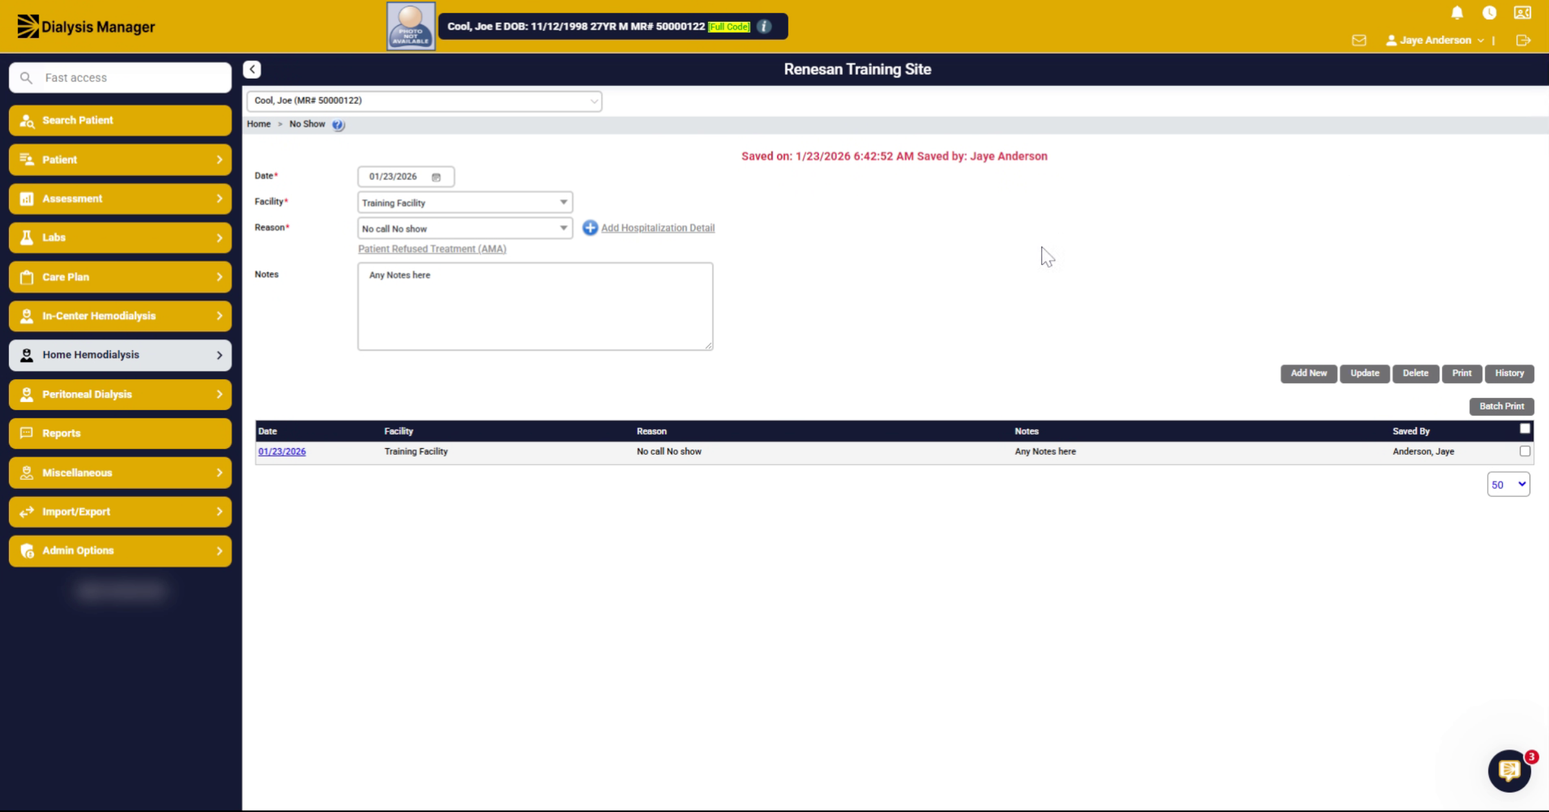Click the logout icon
The height and width of the screenshot is (812, 1549).
1523,40
